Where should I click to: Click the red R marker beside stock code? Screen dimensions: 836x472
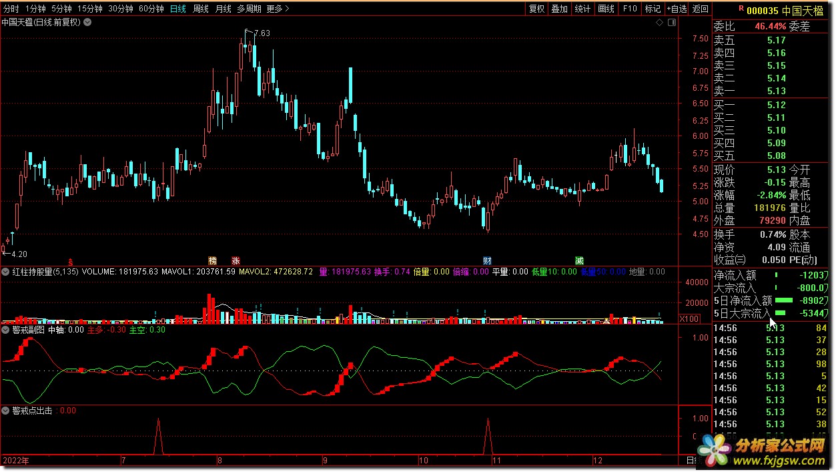[x=741, y=9]
